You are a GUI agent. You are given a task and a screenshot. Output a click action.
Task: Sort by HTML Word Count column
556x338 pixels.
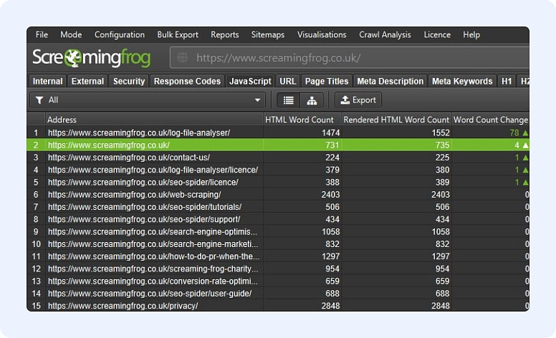(x=301, y=120)
